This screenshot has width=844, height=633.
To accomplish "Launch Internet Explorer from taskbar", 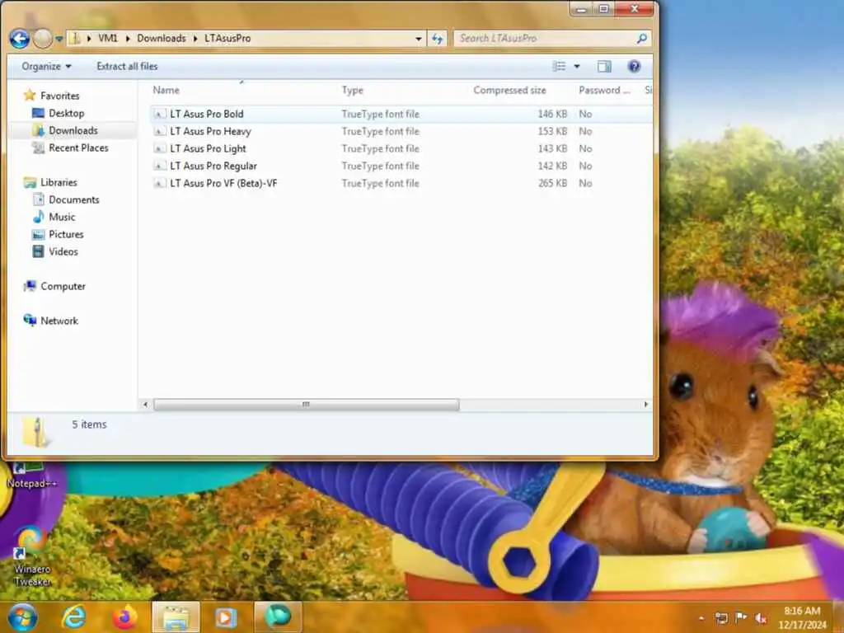I will (x=73, y=617).
